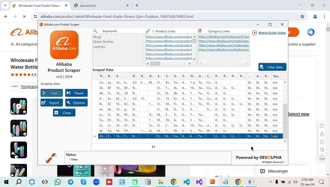The image size is (330, 187).
Task: Click the browser back arrow
Action: coord(6,16)
